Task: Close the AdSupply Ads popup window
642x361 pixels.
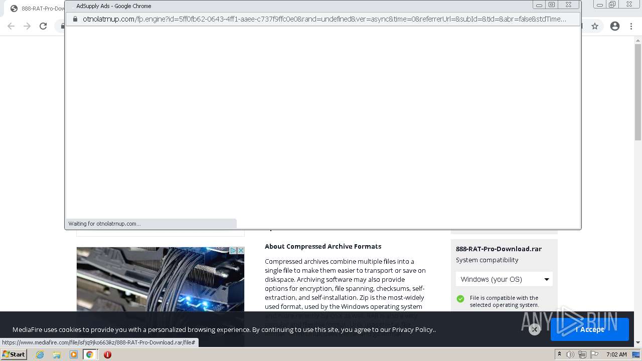Action: pos(568,5)
